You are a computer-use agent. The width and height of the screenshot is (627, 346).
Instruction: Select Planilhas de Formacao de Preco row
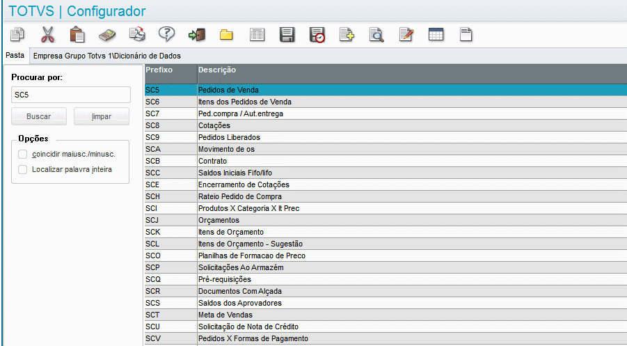[386, 255]
